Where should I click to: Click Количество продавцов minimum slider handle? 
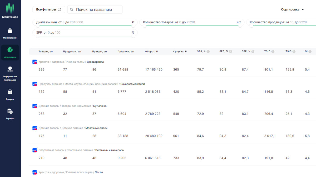[252, 25]
